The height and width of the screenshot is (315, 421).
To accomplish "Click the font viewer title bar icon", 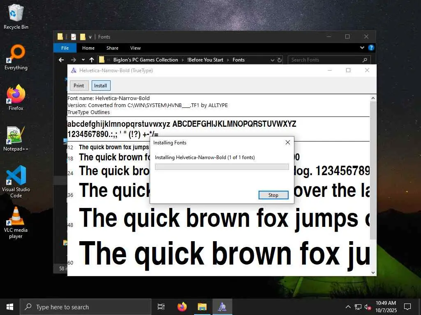I will pyautogui.click(x=74, y=71).
